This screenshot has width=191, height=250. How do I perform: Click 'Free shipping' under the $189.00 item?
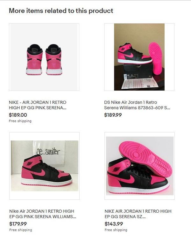pos(20,121)
